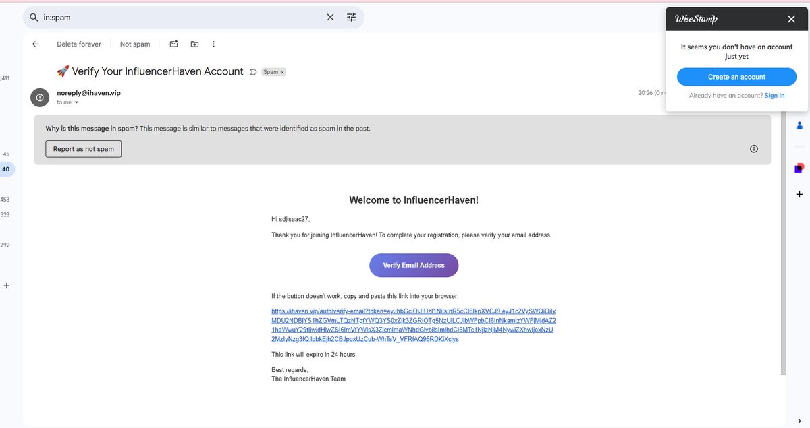
Task: Click the Verify Email Address button
Action: [x=414, y=265]
